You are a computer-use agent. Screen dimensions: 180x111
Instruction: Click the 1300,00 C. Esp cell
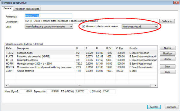click(x=120, y=53)
